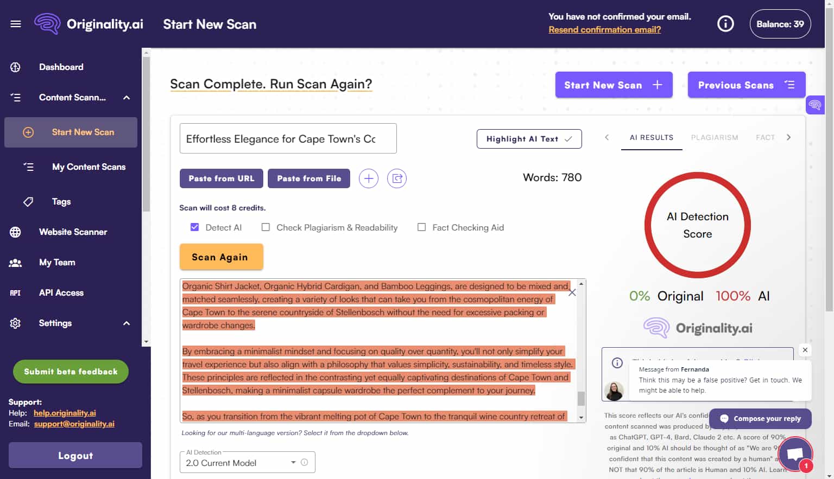
Task: Uncheck the Detect AI checkbox
Action: click(194, 227)
